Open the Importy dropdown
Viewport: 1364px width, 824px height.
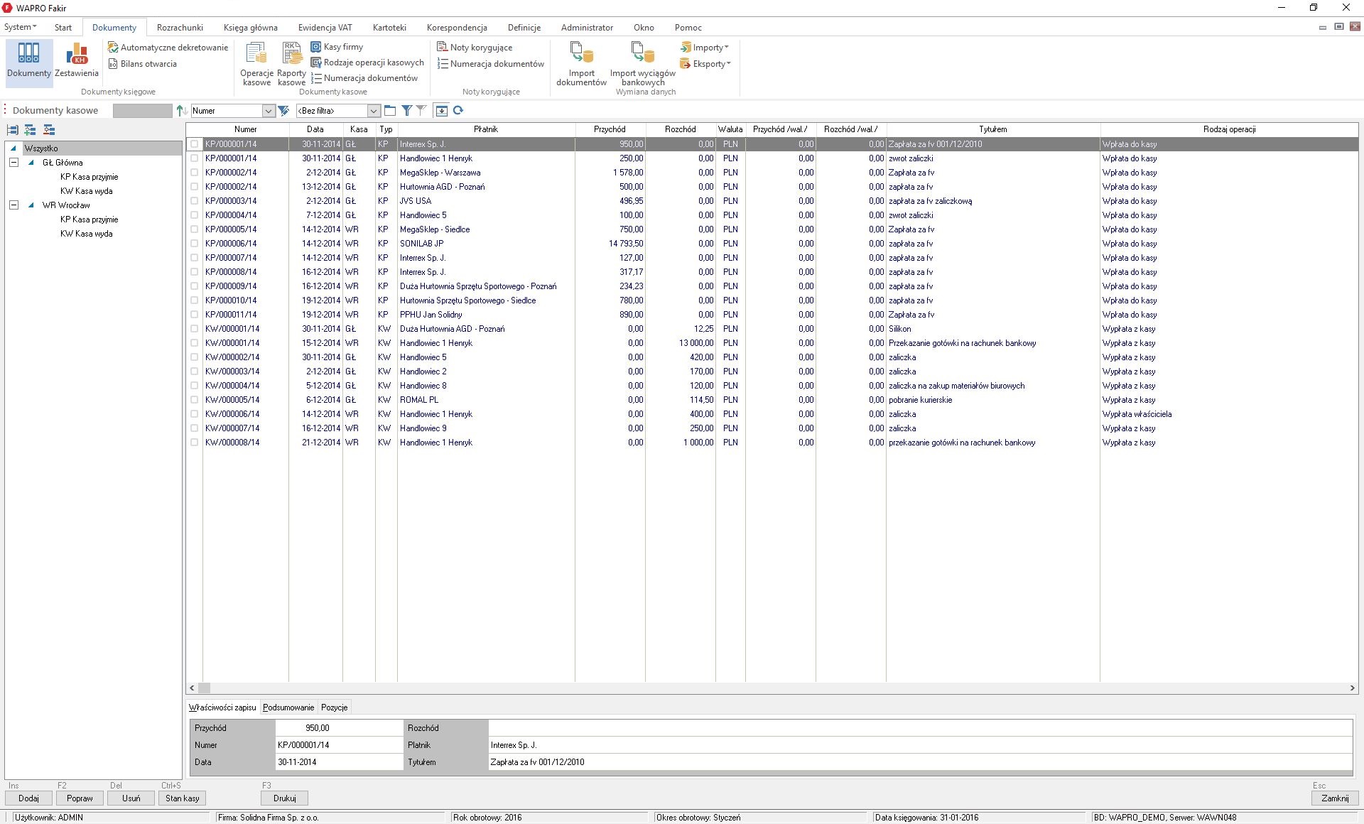click(705, 48)
